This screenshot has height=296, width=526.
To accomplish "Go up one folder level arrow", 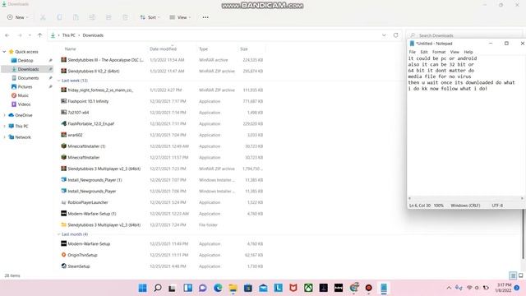I will click(39, 35).
